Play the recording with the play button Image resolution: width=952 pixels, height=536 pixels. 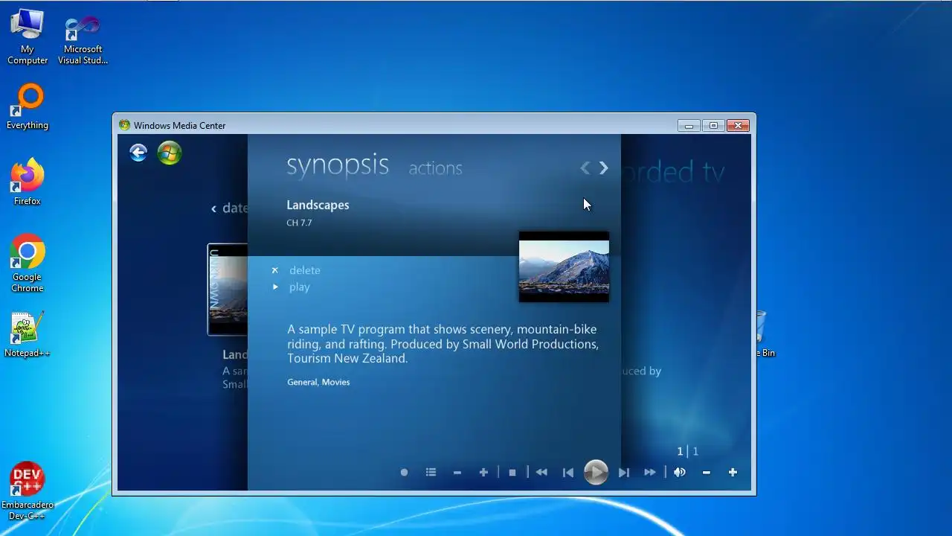(x=596, y=472)
